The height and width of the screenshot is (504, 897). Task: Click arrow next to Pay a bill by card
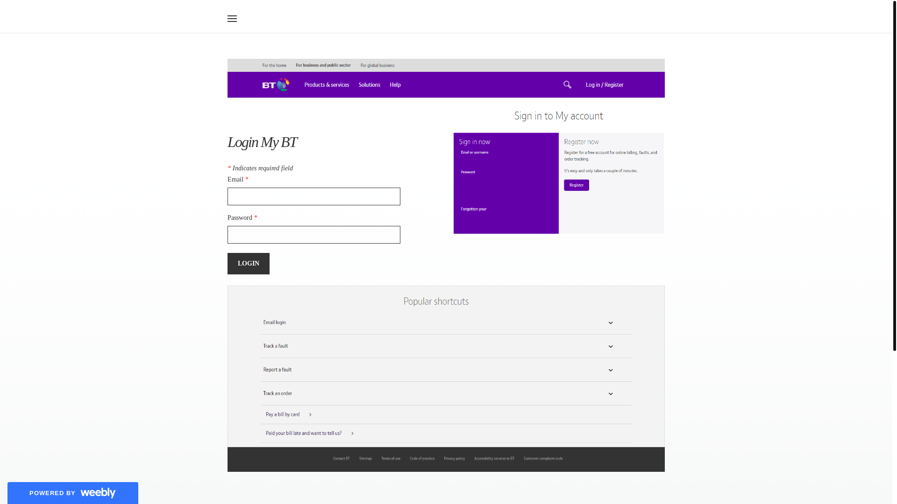310,414
